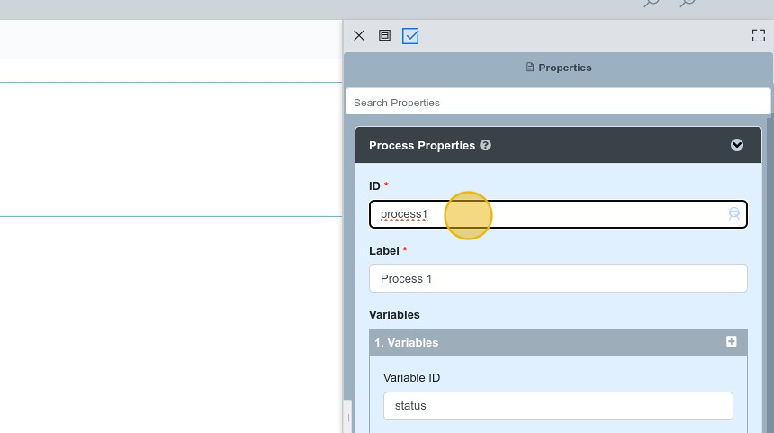The height and width of the screenshot is (433, 774).
Task: Click the second magnifier zoom icon at top
Action: tap(687, 3)
